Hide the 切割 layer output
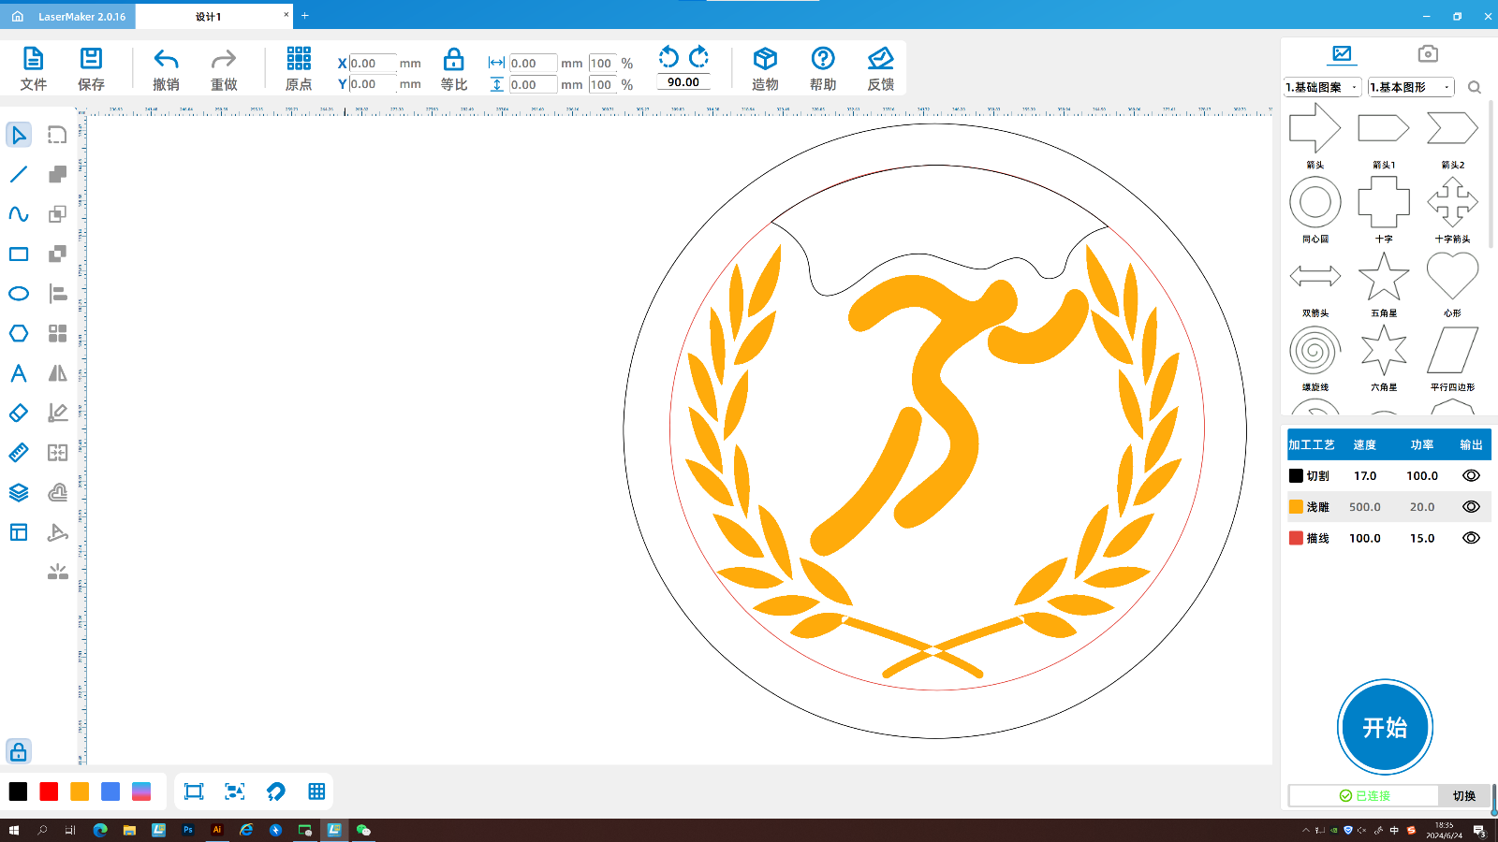Viewport: 1498px width, 842px height. point(1471,476)
